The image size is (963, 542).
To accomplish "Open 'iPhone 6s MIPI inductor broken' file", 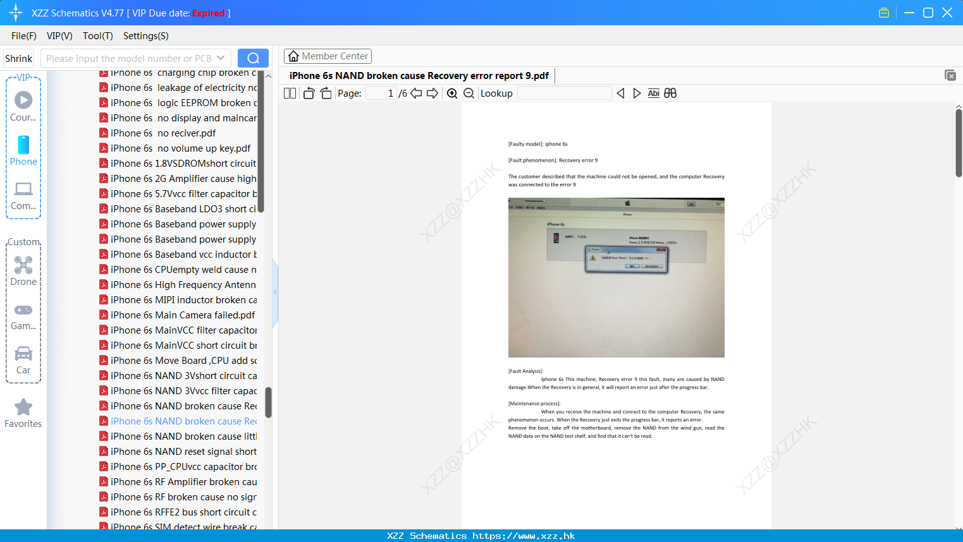I will [178, 300].
